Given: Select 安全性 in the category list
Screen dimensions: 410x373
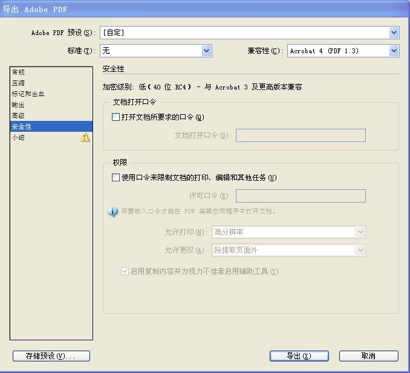Looking at the screenshot, I should coord(51,126).
